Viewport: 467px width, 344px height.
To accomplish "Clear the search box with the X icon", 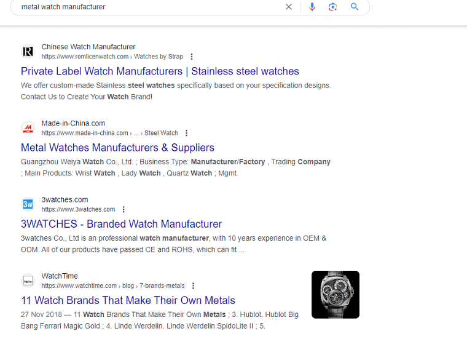I will tap(289, 7).
